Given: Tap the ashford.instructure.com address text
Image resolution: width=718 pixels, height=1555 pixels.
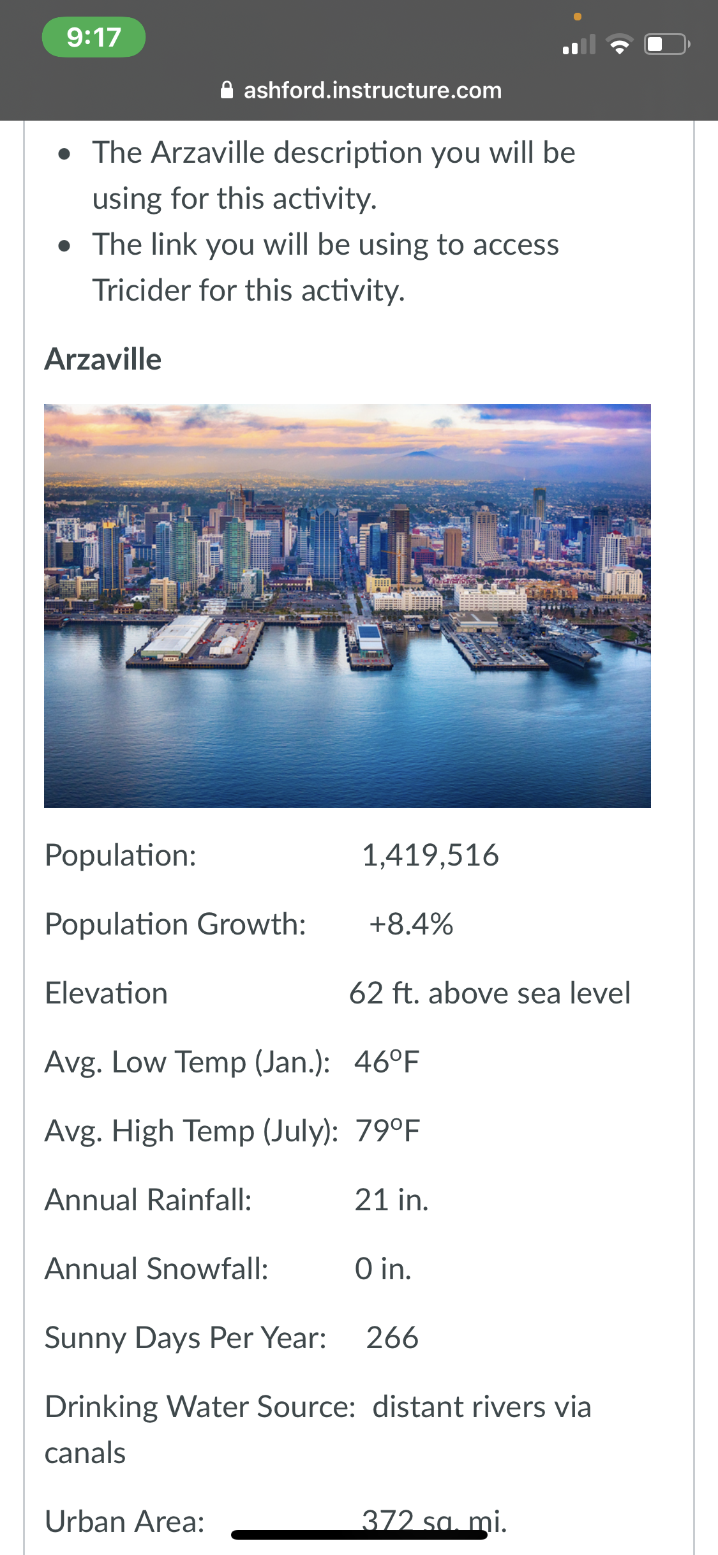Looking at the screenshot, I should [373, 90].
